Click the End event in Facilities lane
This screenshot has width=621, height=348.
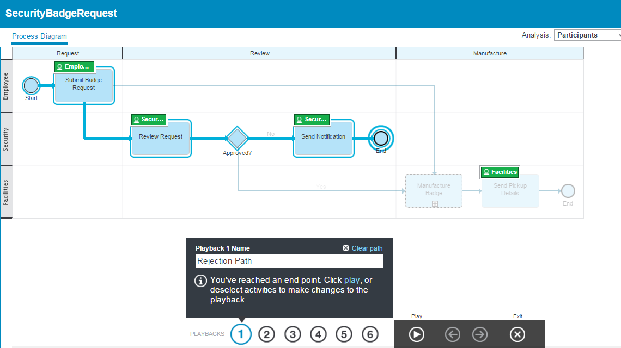tap(568, 191)
